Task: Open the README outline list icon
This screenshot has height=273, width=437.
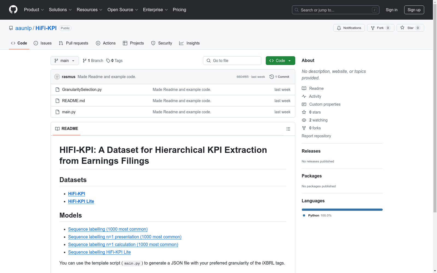Action: point(288,129)
